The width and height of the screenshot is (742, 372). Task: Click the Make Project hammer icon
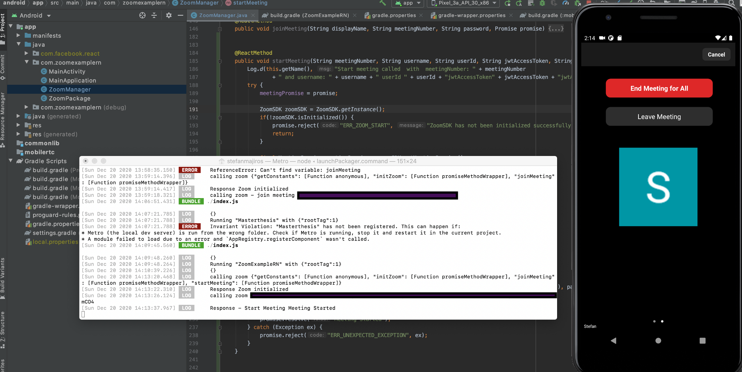[383, 3]
